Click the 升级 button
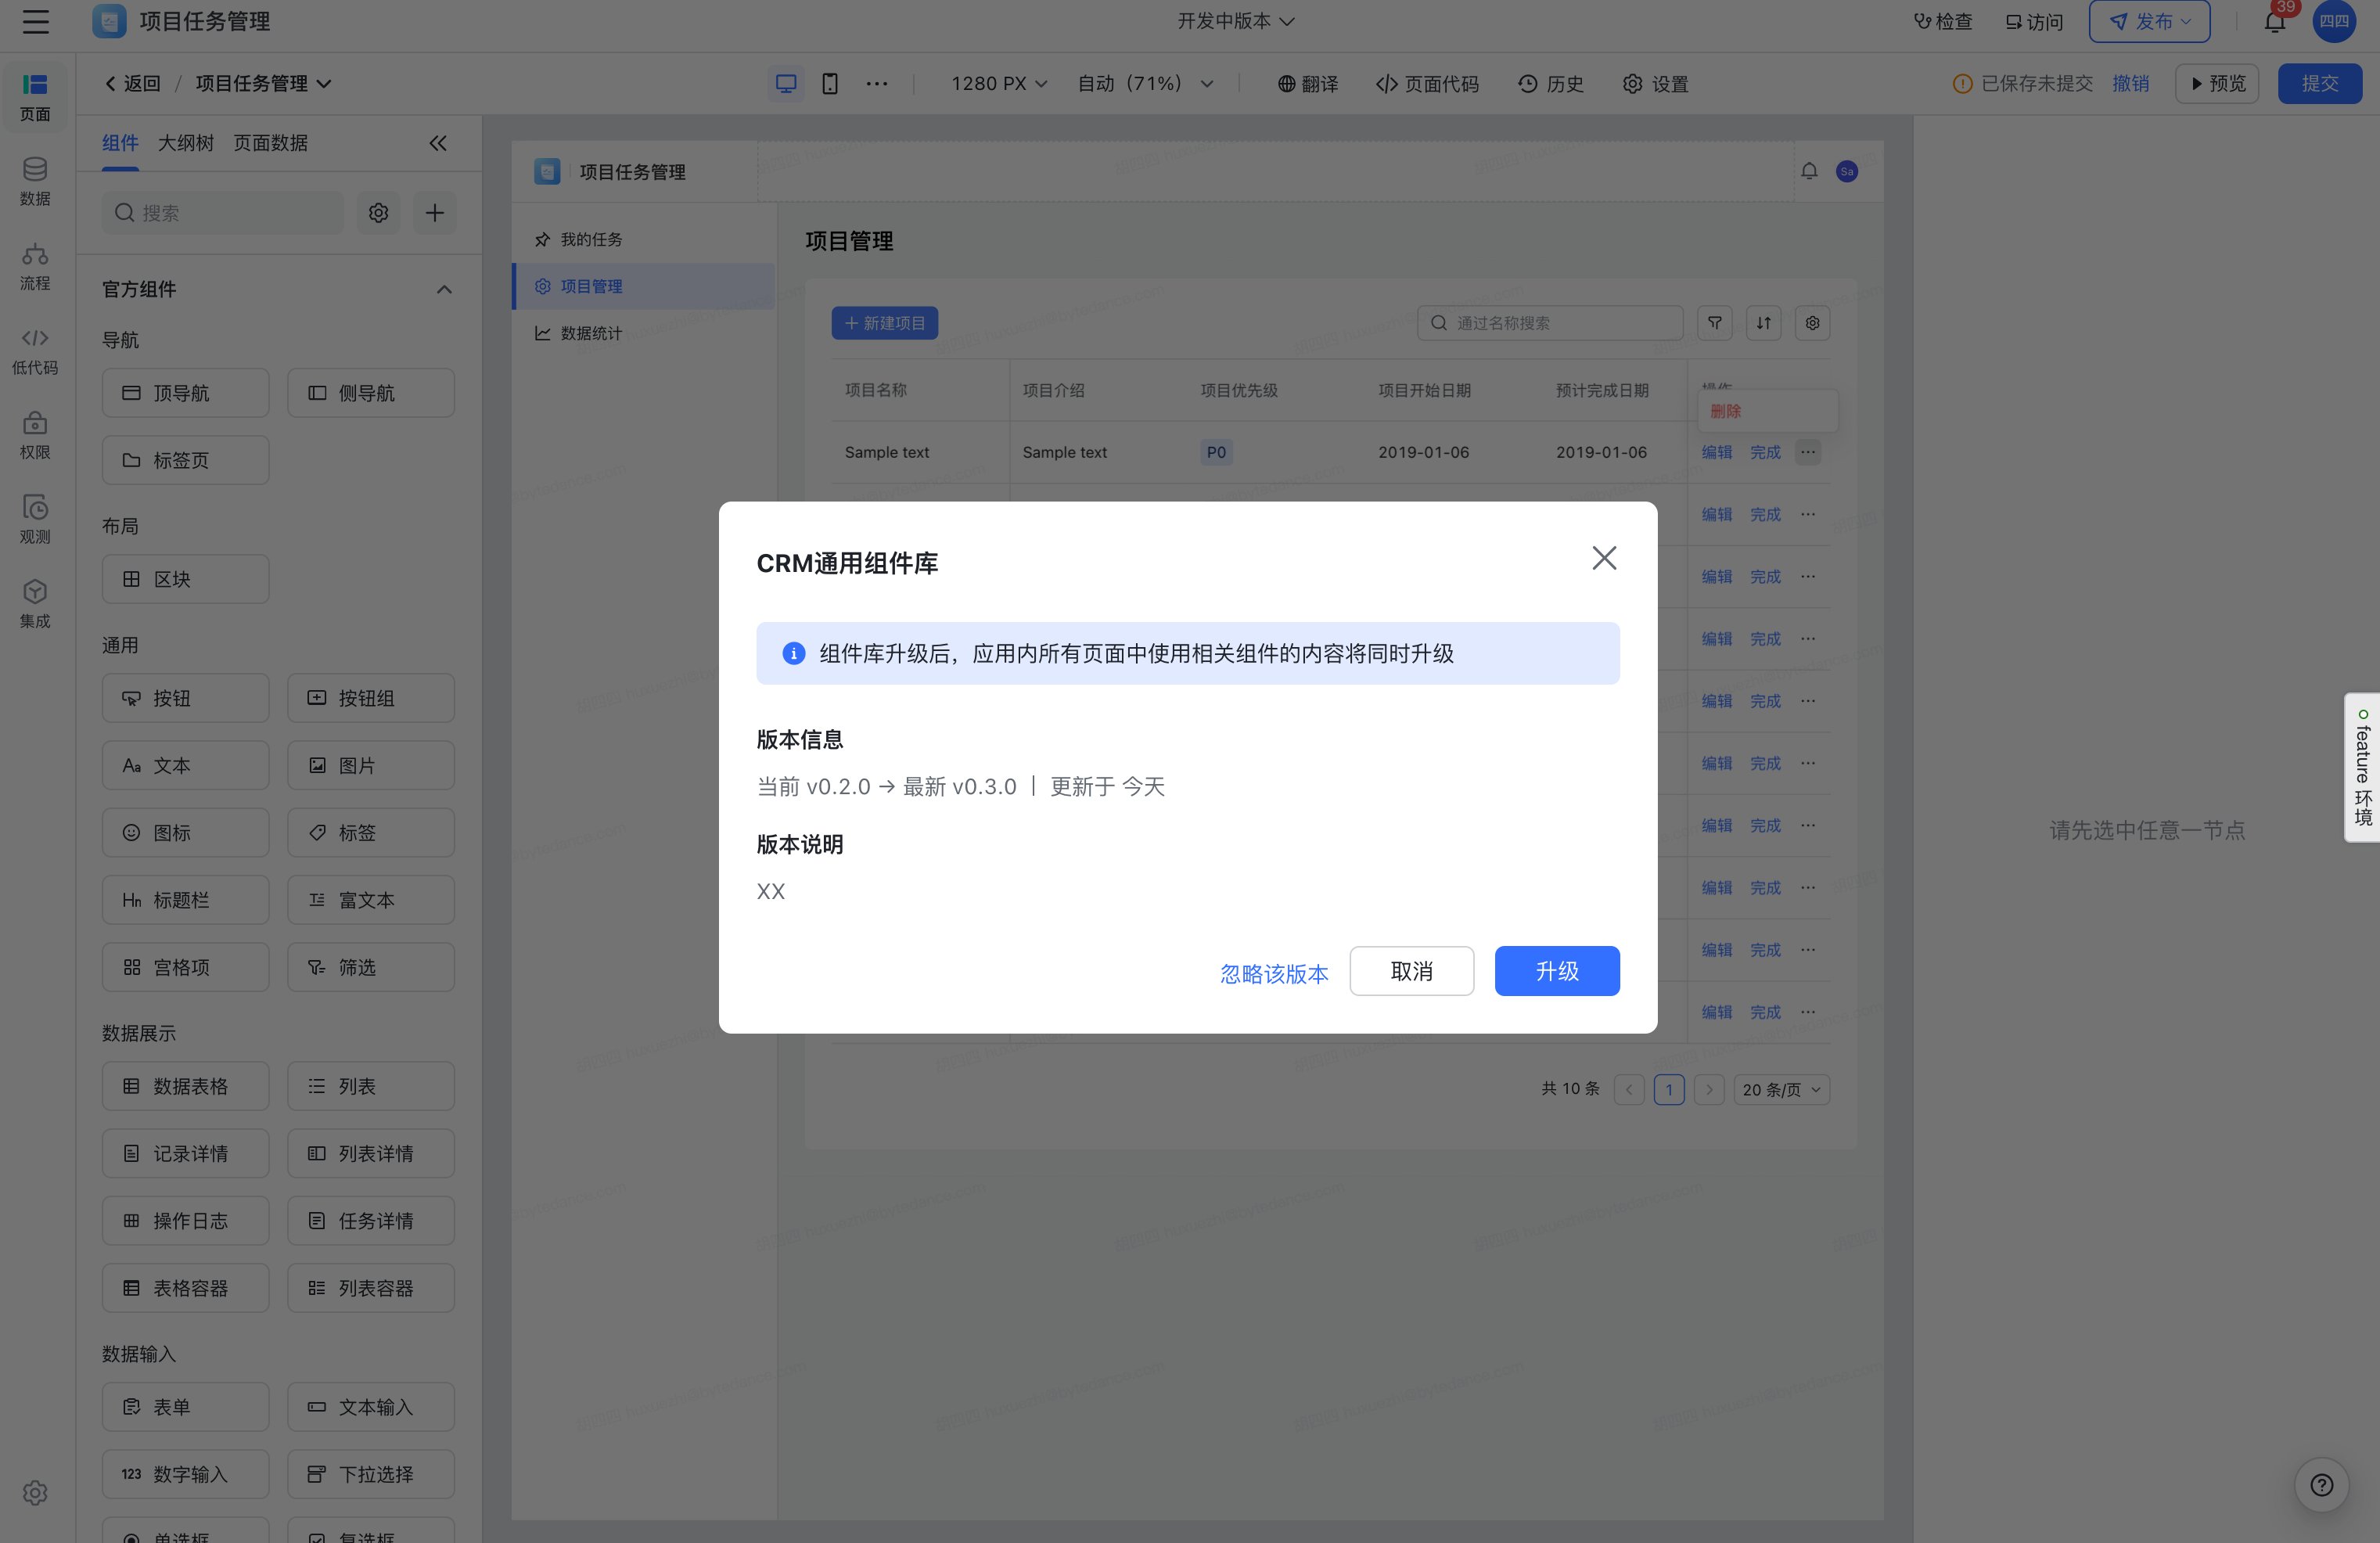 click(1557, 971)
